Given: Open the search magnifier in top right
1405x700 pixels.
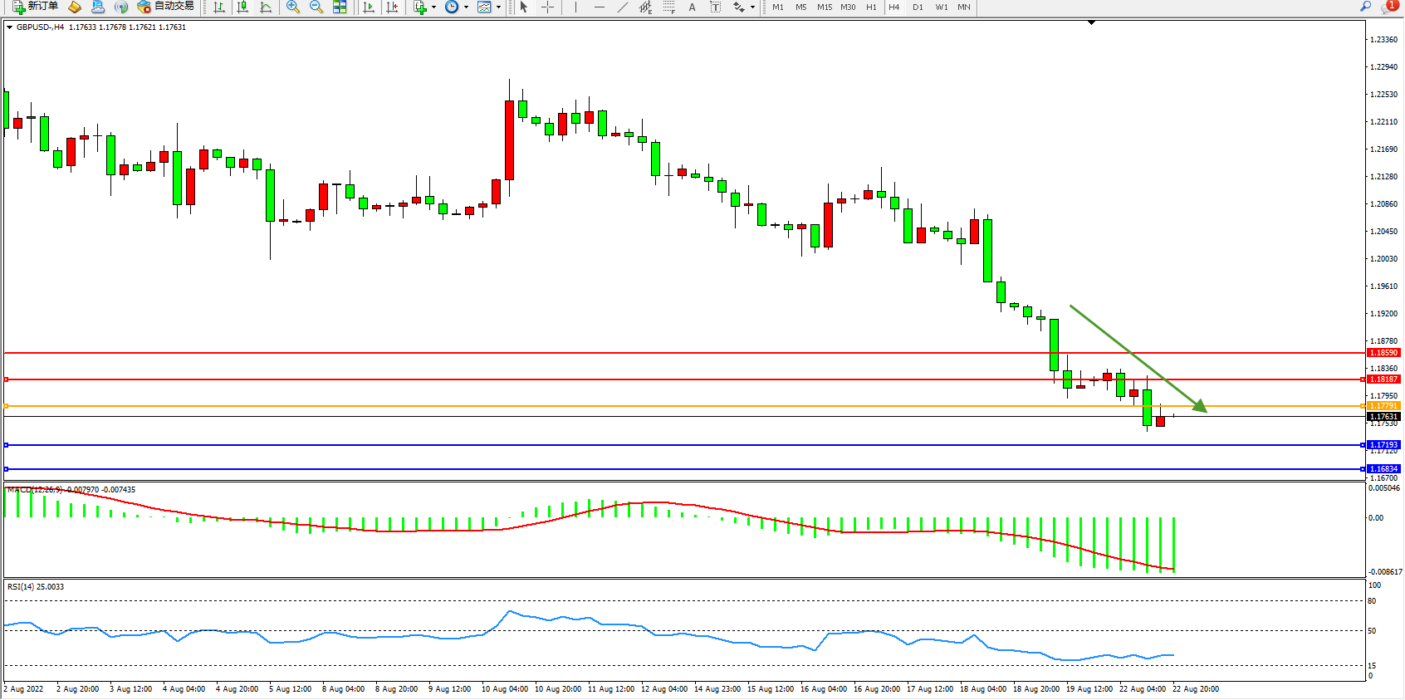Looking at the screenshot, I should click(1365, 7).
